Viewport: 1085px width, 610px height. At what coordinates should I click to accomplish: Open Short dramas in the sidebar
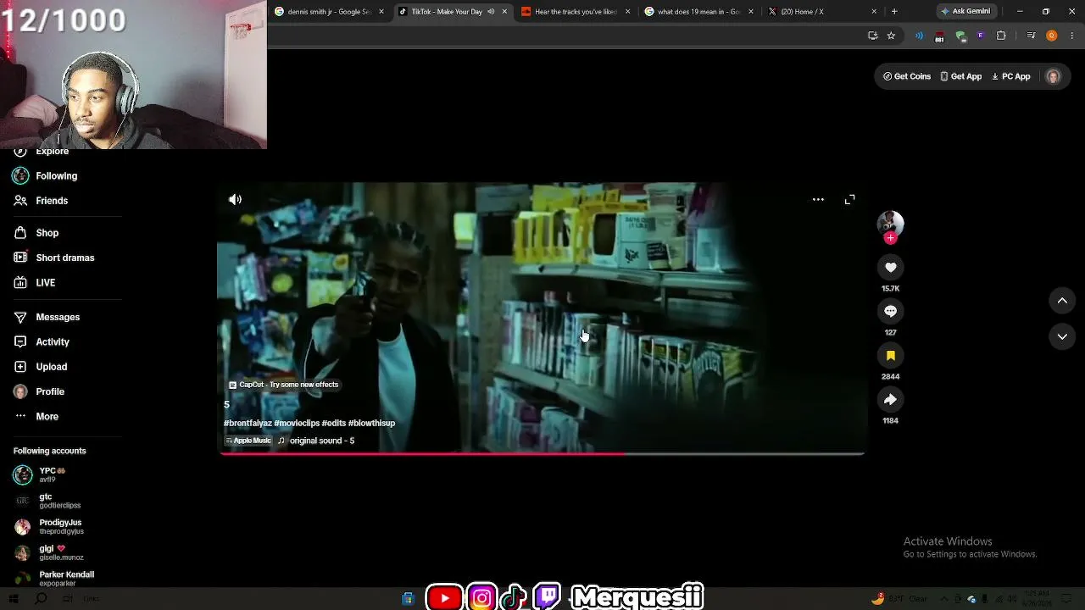click(x=53, y=258)
